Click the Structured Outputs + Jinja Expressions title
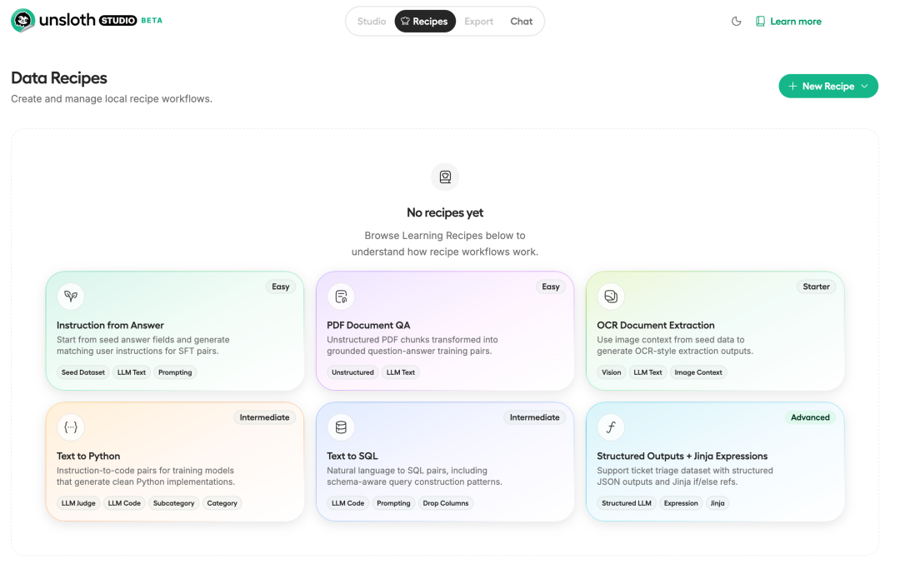Screen dimensions: 900x569 pyautogui.click(x=682, y=456)
